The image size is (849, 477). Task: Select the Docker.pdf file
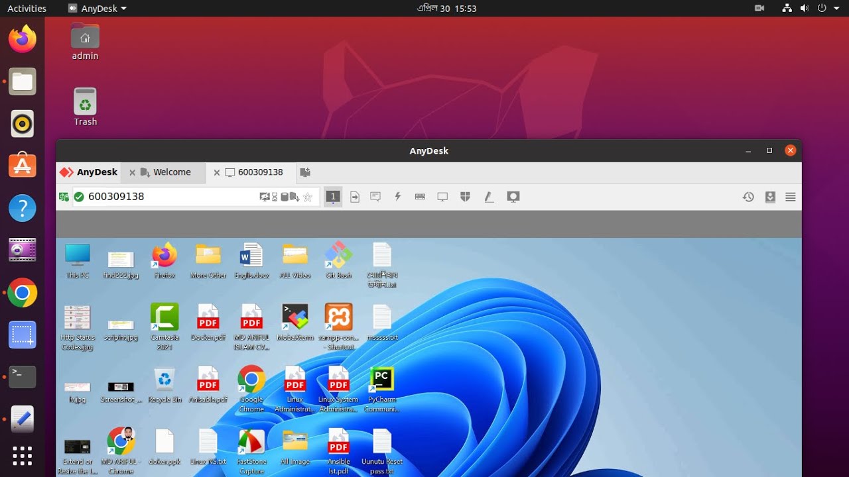208,323
